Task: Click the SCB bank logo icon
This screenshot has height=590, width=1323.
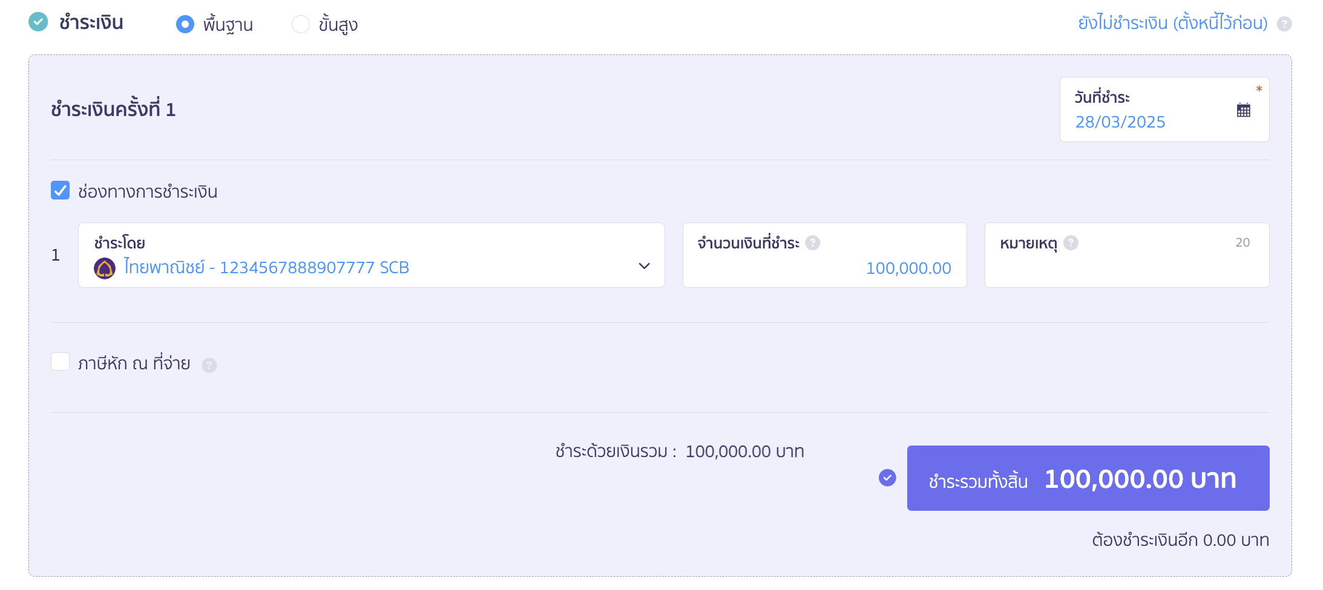Action: pos(105,268)
